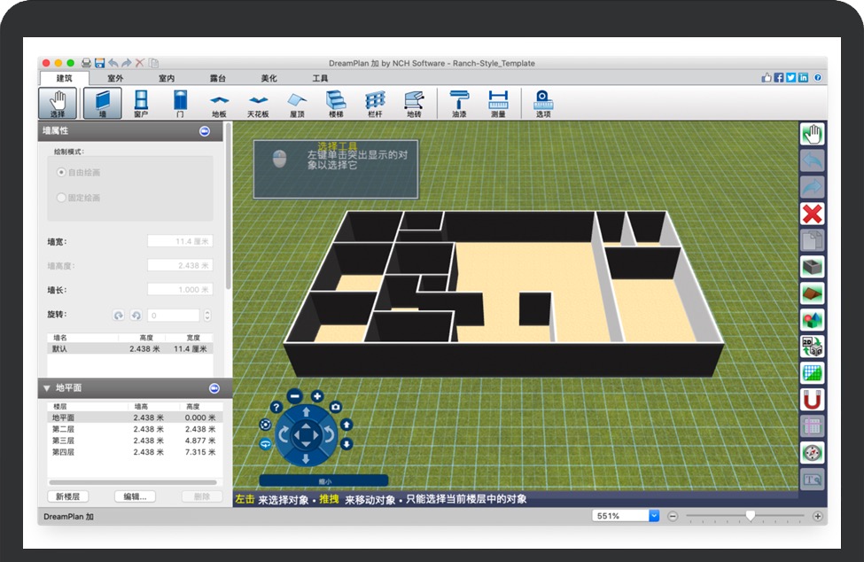Collapse the 地平面 panel triangle
The width and height of the screenshot is (864, 562).
(46, 388)
